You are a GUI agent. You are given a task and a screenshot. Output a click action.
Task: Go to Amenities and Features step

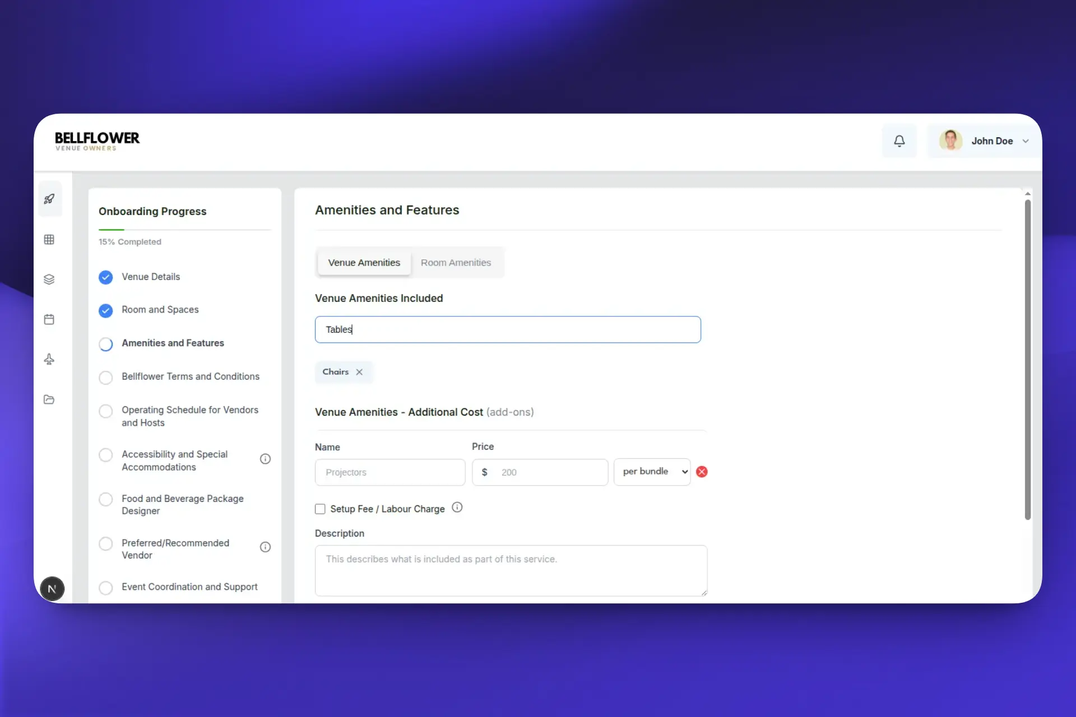coord(173,343)
